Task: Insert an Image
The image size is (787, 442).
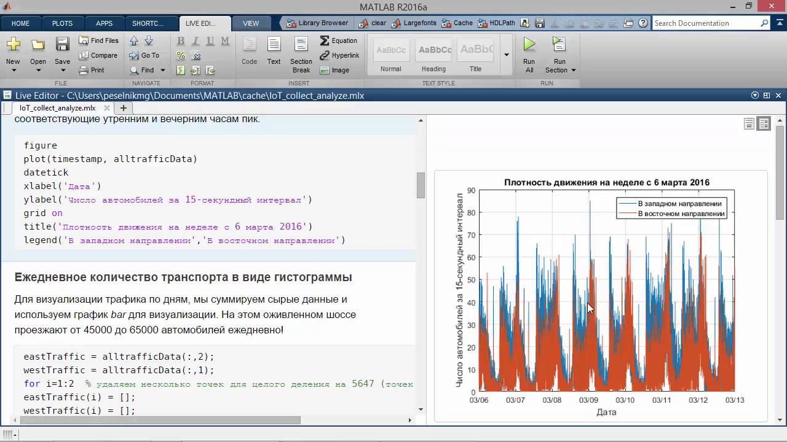Action: (x=334, y=70)
